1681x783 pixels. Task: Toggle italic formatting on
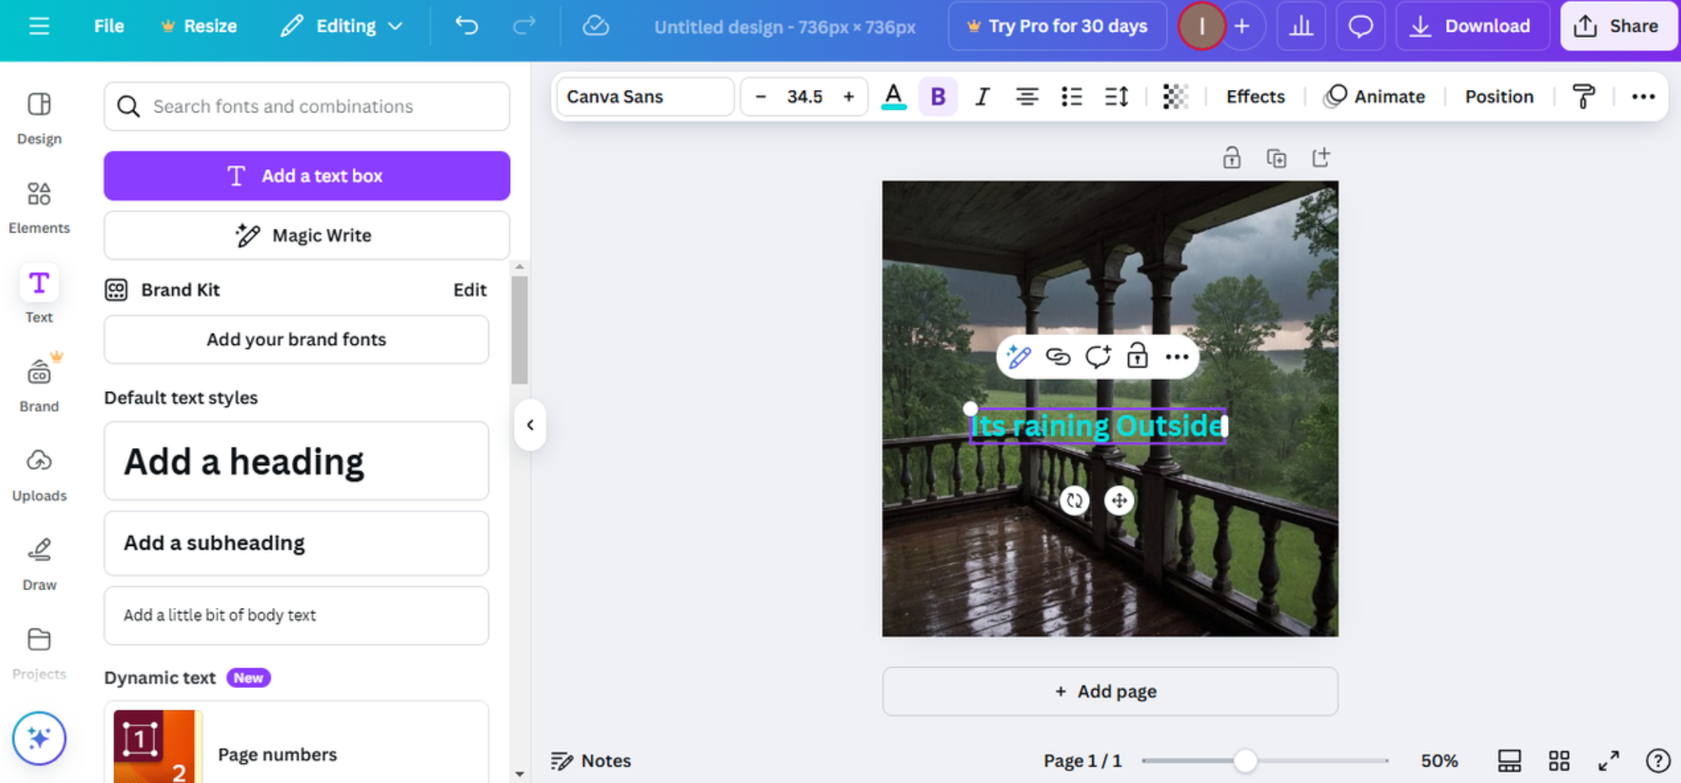tap(981, 97)
